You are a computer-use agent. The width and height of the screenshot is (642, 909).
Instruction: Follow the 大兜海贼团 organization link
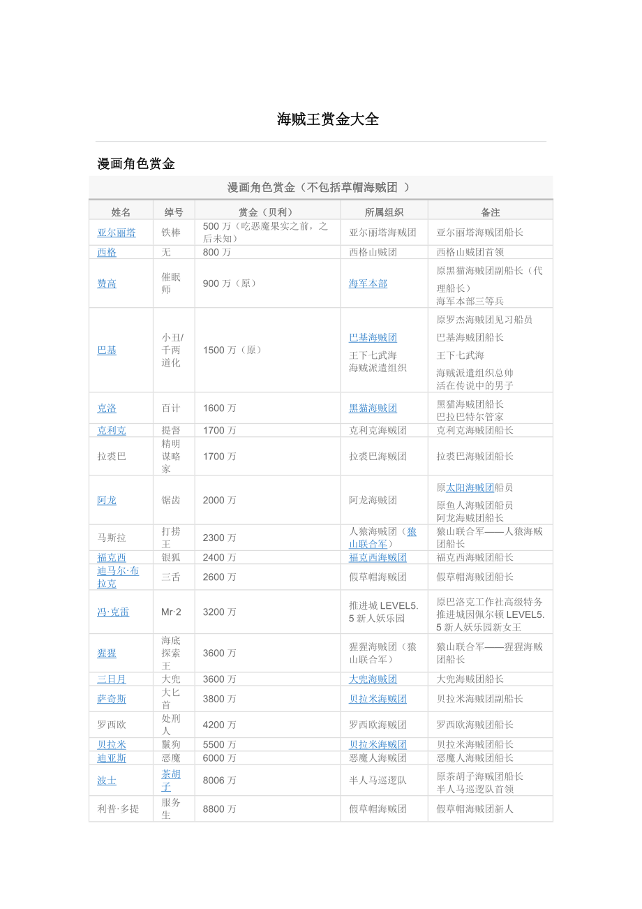(373, 679)
